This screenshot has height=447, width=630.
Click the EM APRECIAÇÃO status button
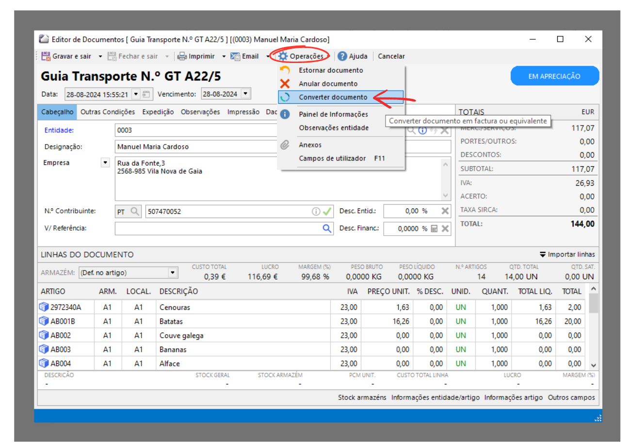click(554, 76)
